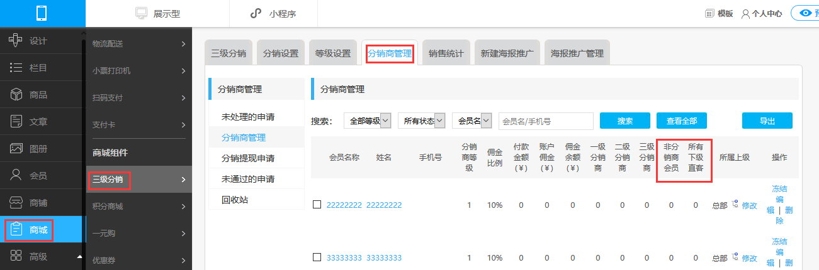Image resolution: width=819 pixels, height=270 pixels.
Task: Tick the checkbox for member 33333333
Action: pyautogui.click(x=317, y=257)
